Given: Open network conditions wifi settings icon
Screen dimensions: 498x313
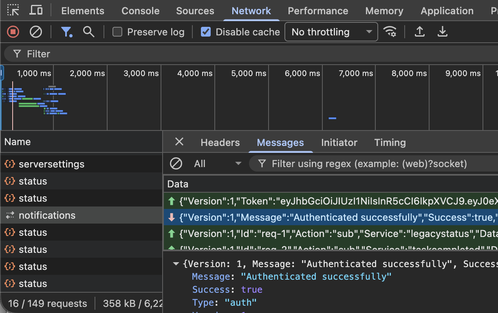Looking at the screenshot, I should (x=390, y=32).
